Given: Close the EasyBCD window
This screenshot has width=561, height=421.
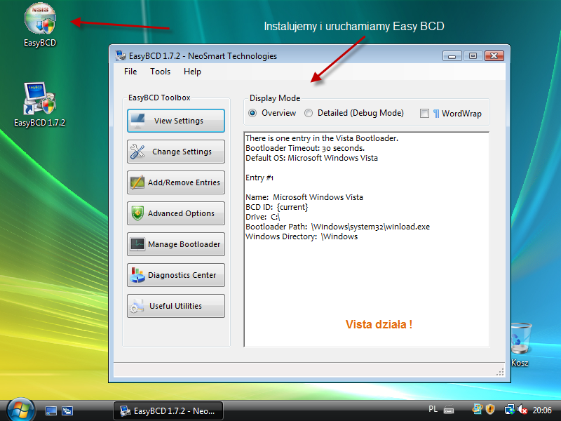Looking at the screenshot, I should click(x=494, y=56).
